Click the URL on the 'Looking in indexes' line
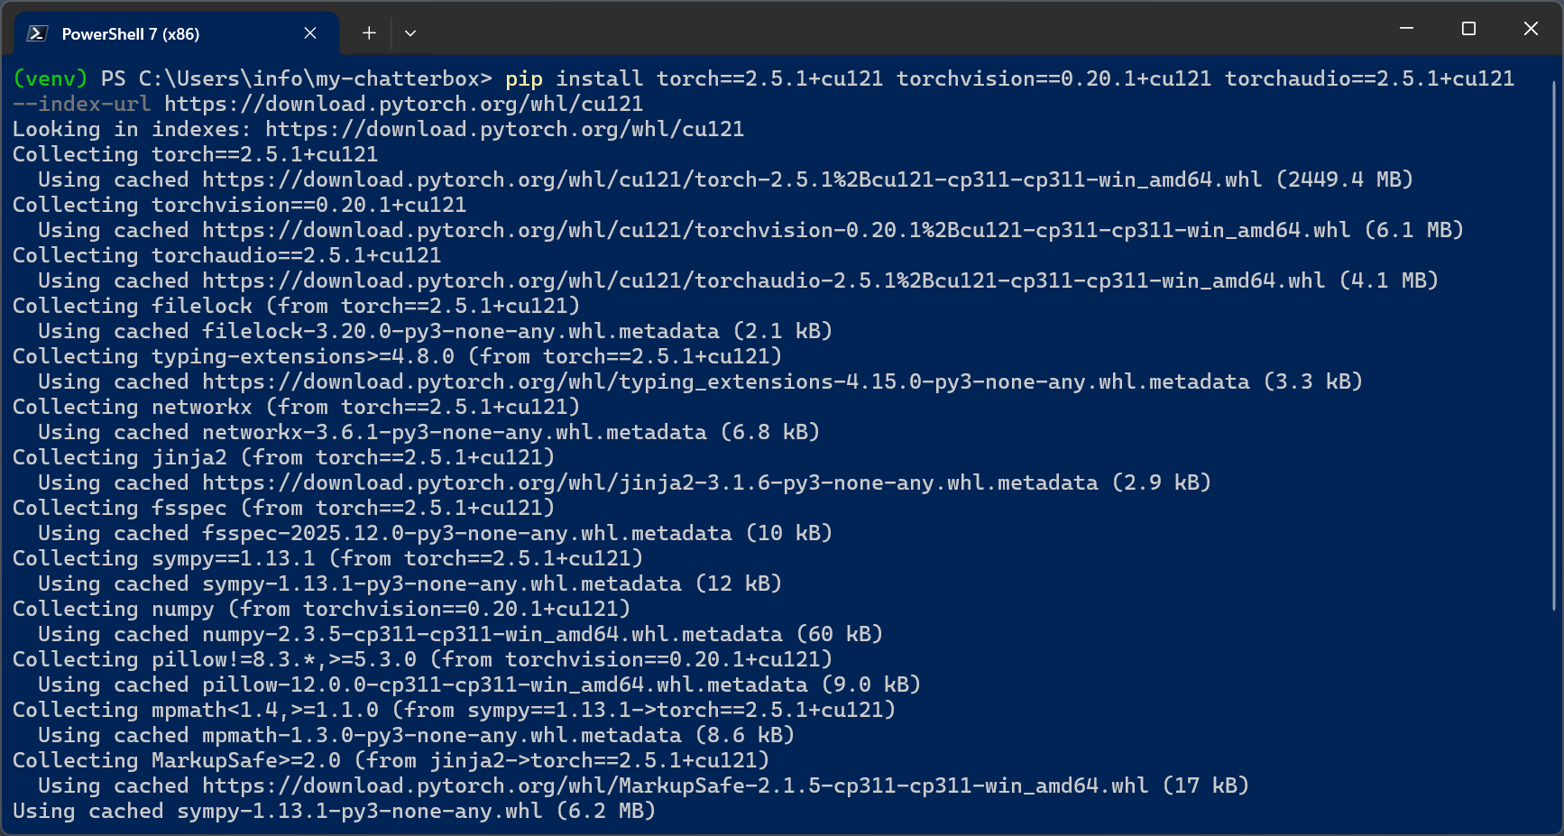 504,129
